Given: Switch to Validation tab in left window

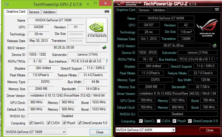Looking at the screenshot, I should [49, 12].
